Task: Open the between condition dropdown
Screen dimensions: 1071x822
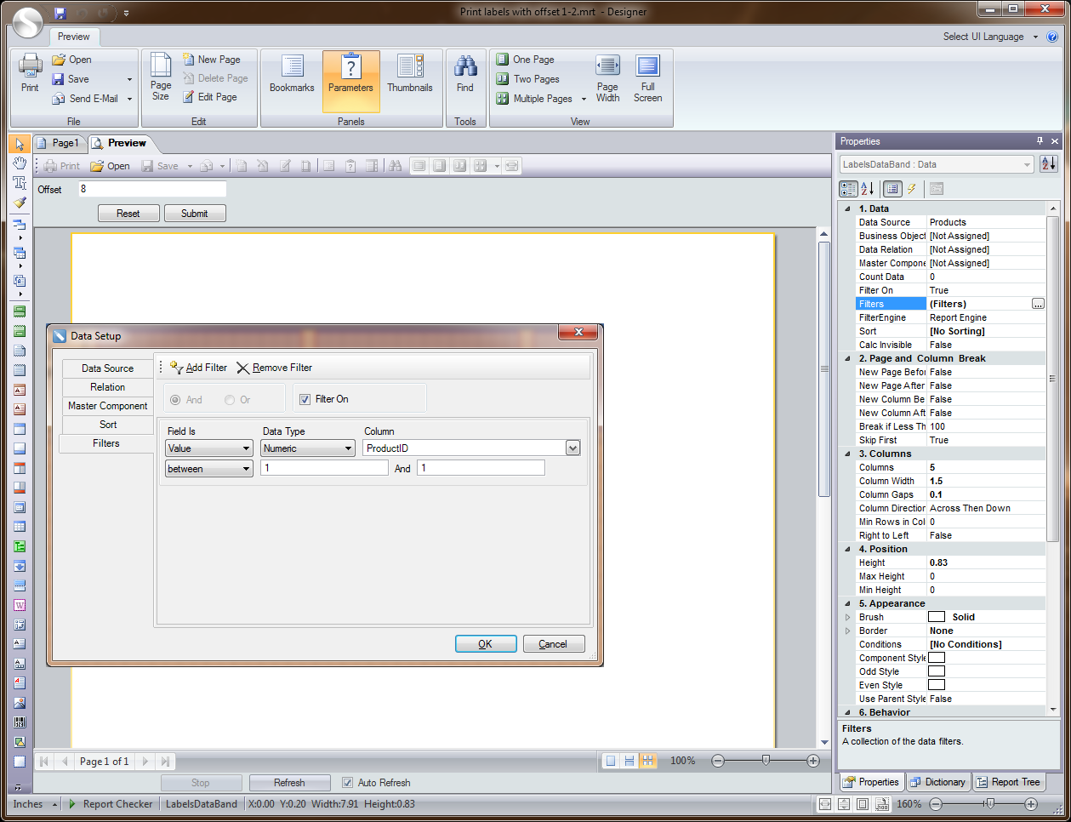Action: click(x=209, y=469)
